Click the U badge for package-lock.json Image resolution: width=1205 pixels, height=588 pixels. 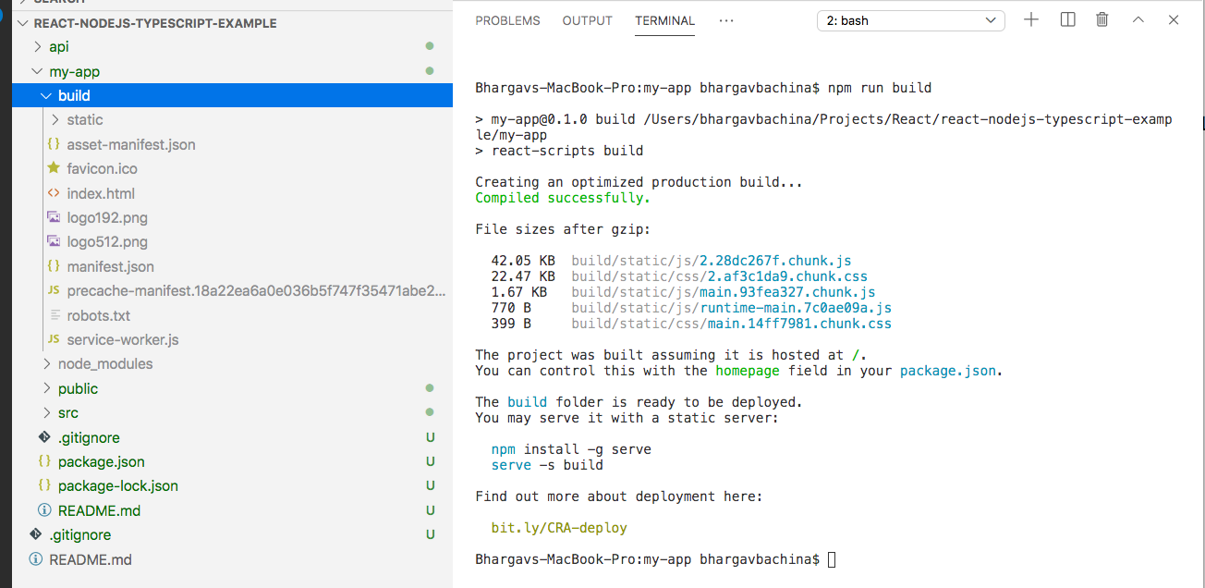point(431,485)
